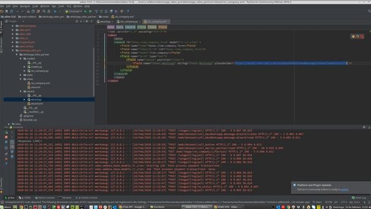Switch to the res_company.py editor tab
Image resolution: width=371 pixels, height=209 pixels.
click(129, 21)
